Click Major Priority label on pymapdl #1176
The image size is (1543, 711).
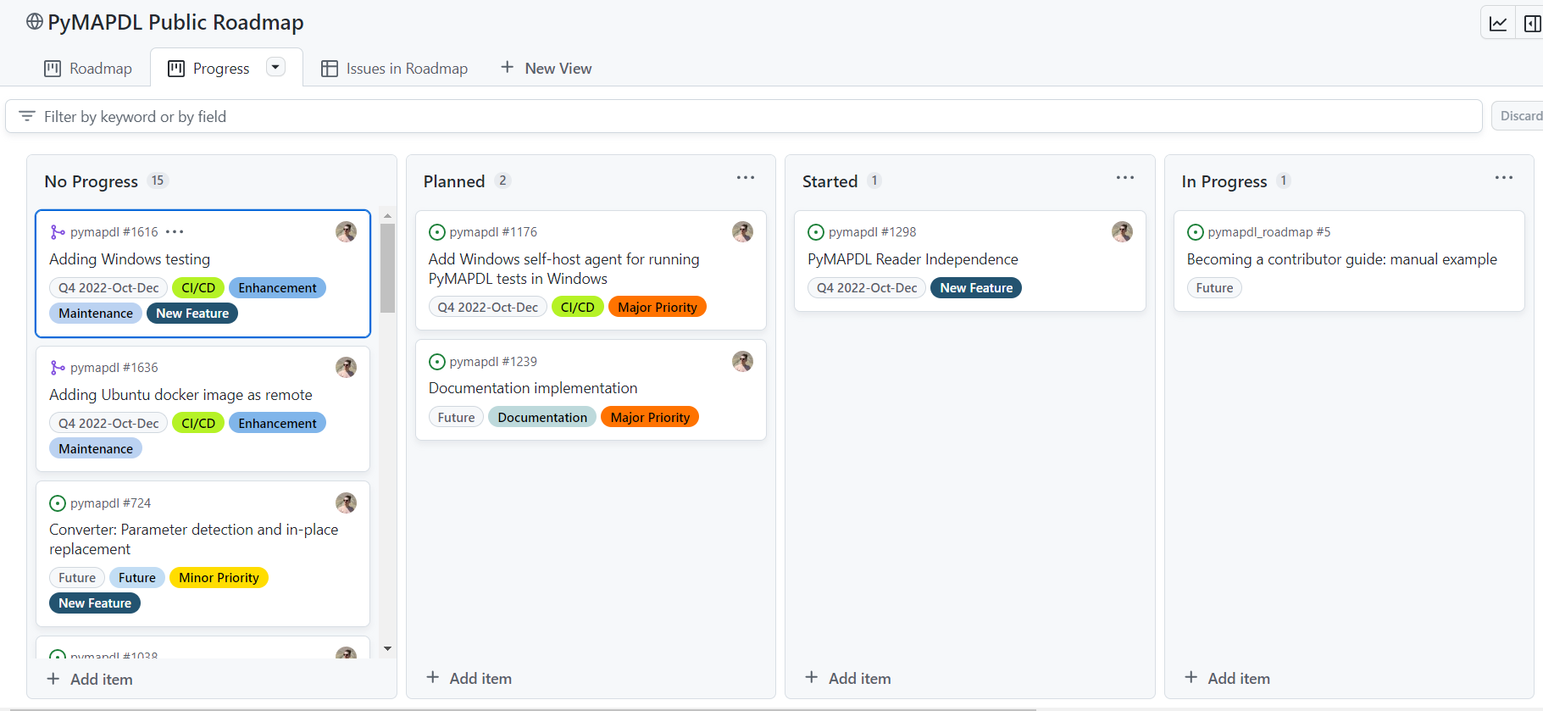click(658, 308)
